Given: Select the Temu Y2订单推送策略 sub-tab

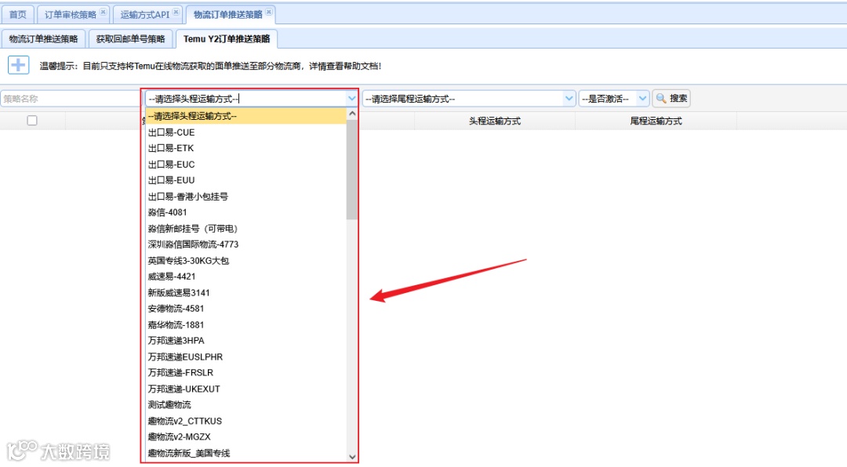Looking at the screenshot, I should pos(227,39).
